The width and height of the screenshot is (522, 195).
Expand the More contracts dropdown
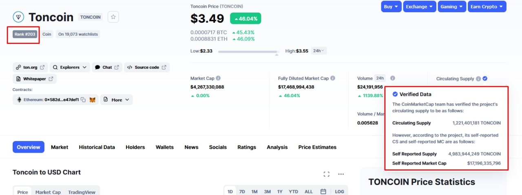[x=117, y=100]
